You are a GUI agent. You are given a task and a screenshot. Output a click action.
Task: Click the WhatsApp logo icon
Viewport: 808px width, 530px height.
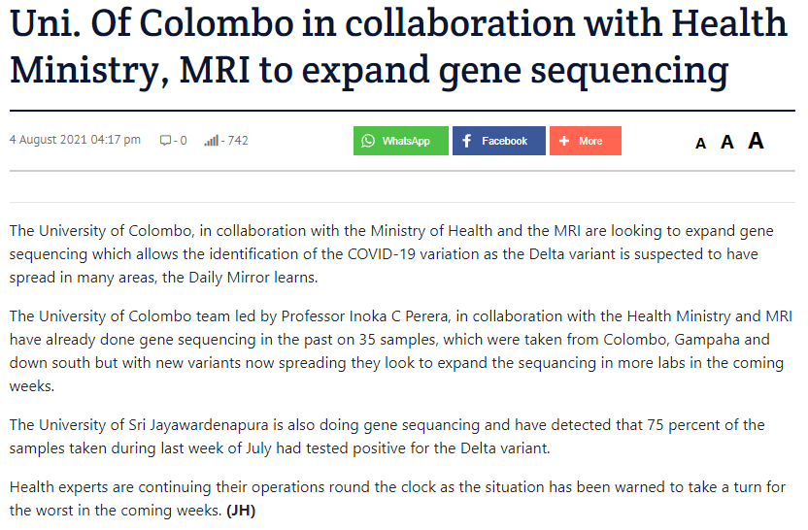[x=368, y=141]
